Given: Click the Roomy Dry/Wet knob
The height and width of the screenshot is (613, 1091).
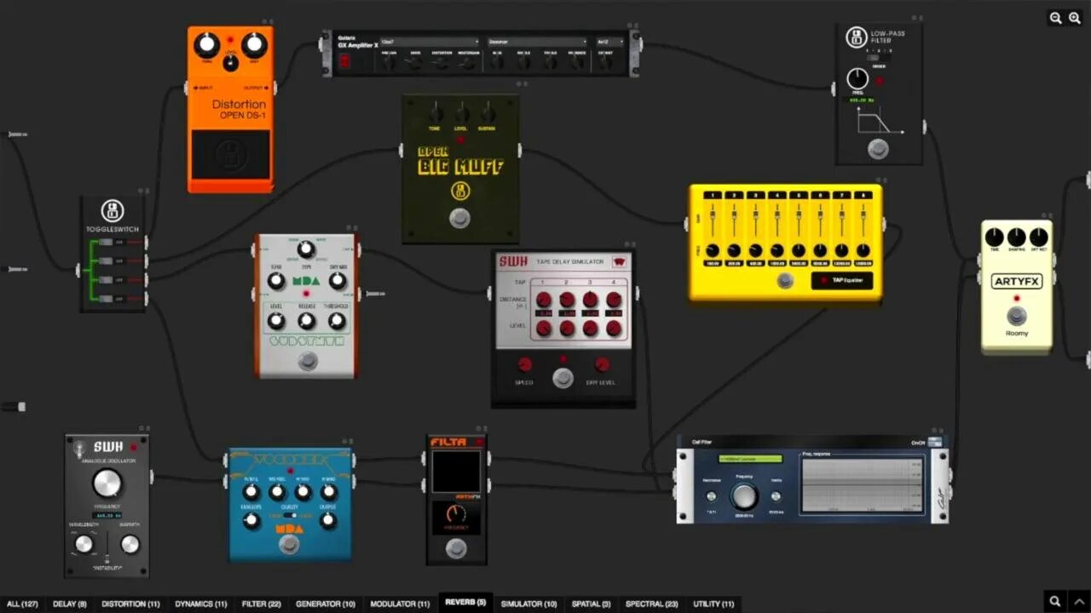Looking at the screenshot, I should (1038, 238).
